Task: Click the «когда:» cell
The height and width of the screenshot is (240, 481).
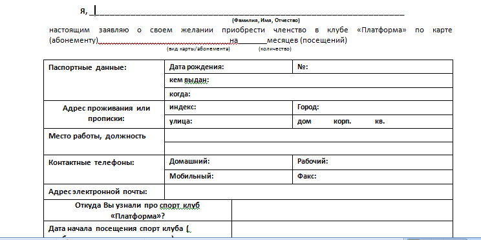Action: click(x=308, y=94)
